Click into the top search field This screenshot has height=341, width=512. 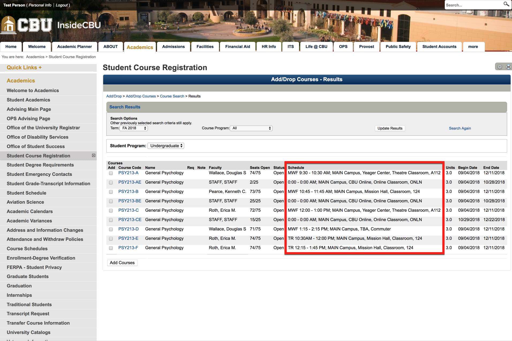(x=473, y=5)
